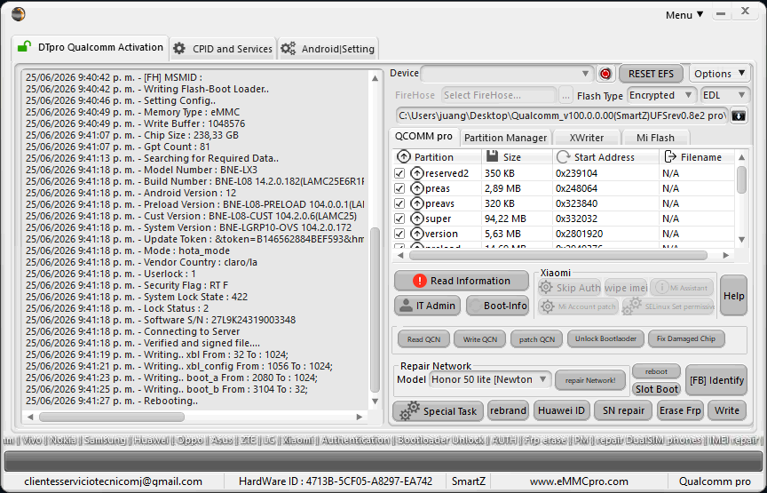Click the Skip Auth gear icon
767x493 pixels.
tap(546, 288)
